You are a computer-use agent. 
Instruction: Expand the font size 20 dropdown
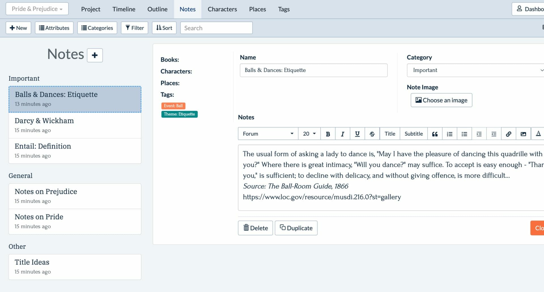(x=309, y=134)
